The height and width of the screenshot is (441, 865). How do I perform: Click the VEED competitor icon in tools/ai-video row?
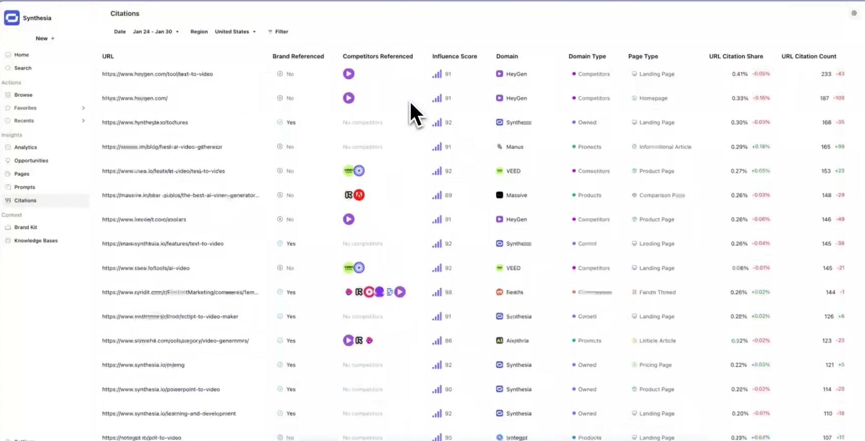click(348, 268)
